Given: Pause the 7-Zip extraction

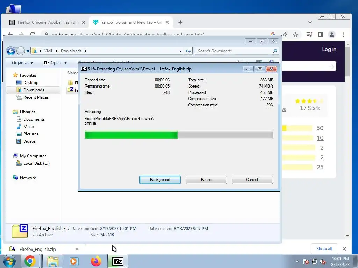Looking at the screenshot, I should (x=206, y=180).
